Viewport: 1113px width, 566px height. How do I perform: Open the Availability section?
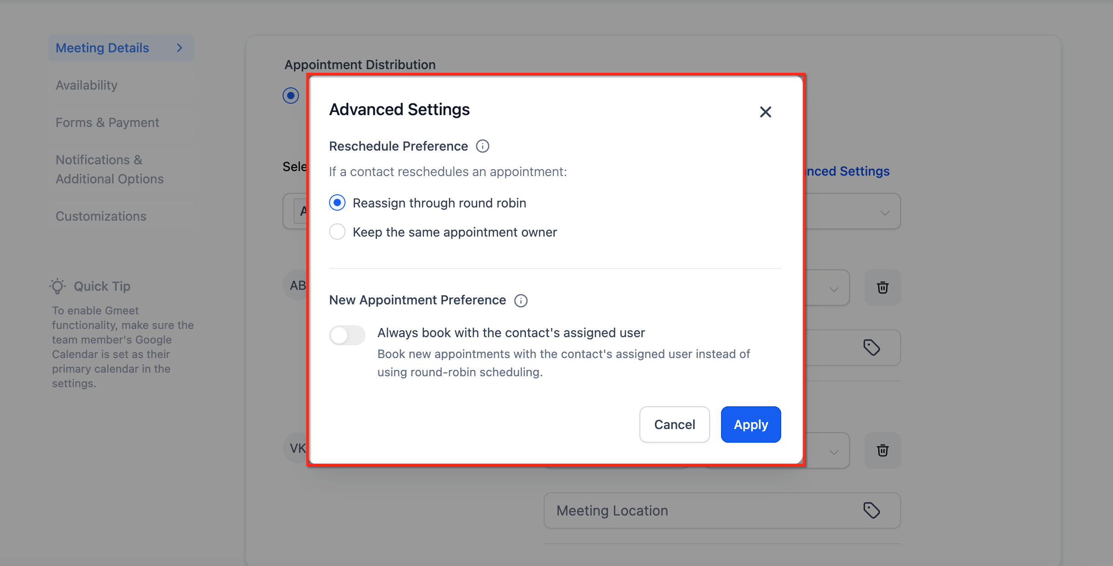[87, 85]
